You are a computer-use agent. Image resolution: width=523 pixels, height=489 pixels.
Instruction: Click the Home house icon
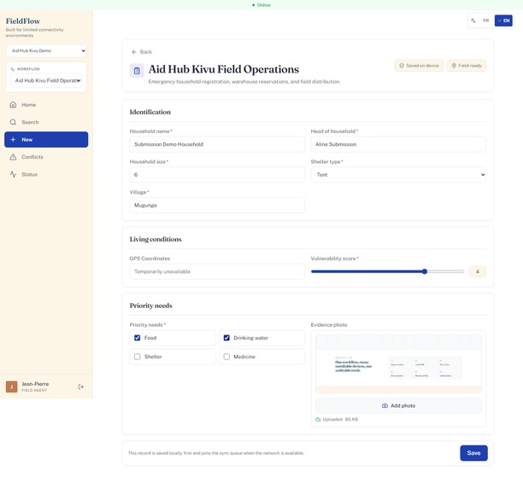pos(13,105)
